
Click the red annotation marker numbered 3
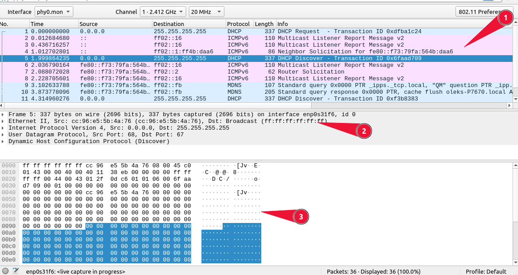click(301, 217)
